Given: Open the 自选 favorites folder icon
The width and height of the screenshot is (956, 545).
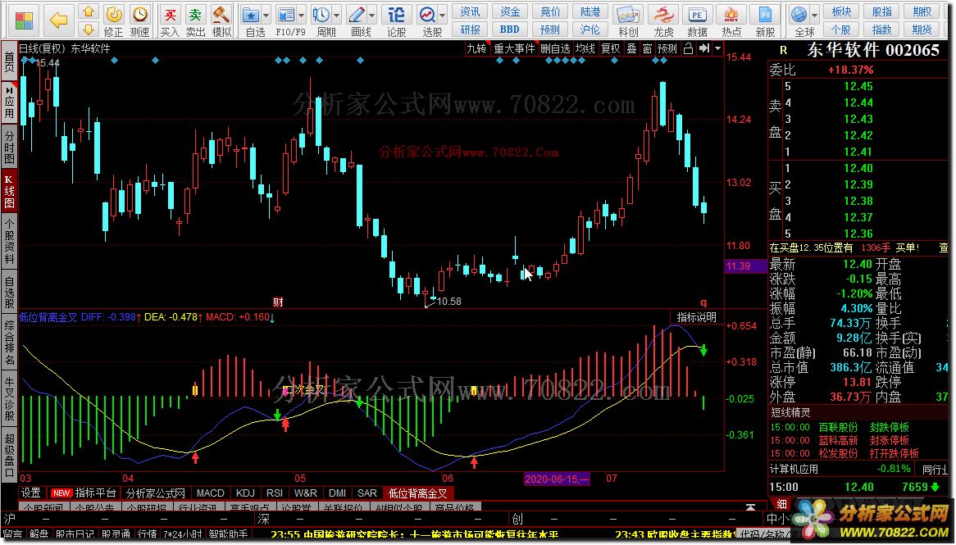Looking at the screenshot, I should pos(251,14).
